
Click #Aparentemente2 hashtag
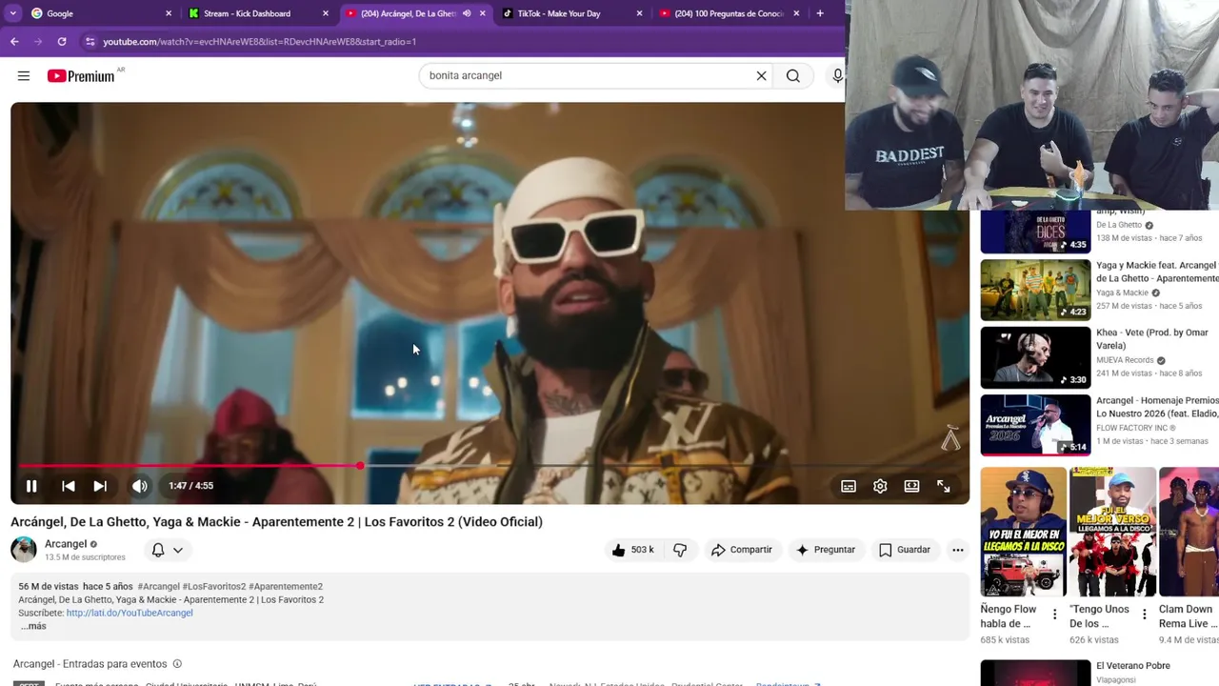pyautogui.click(x=286, y=587)
